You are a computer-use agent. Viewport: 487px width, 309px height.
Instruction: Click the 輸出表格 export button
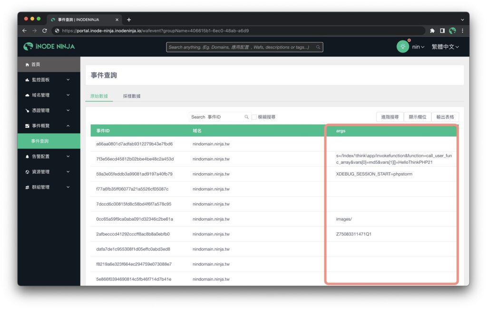[x=445, y=117]
